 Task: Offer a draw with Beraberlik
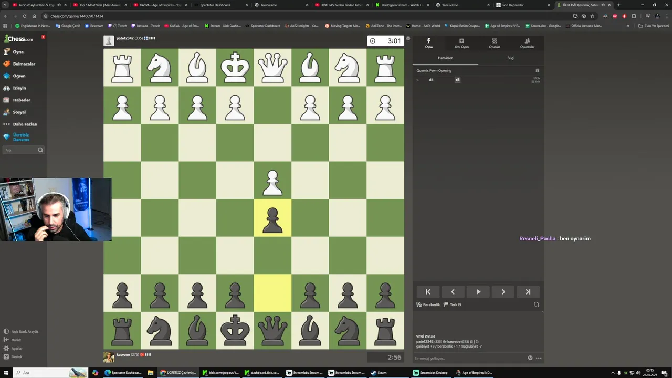(428, 304)
